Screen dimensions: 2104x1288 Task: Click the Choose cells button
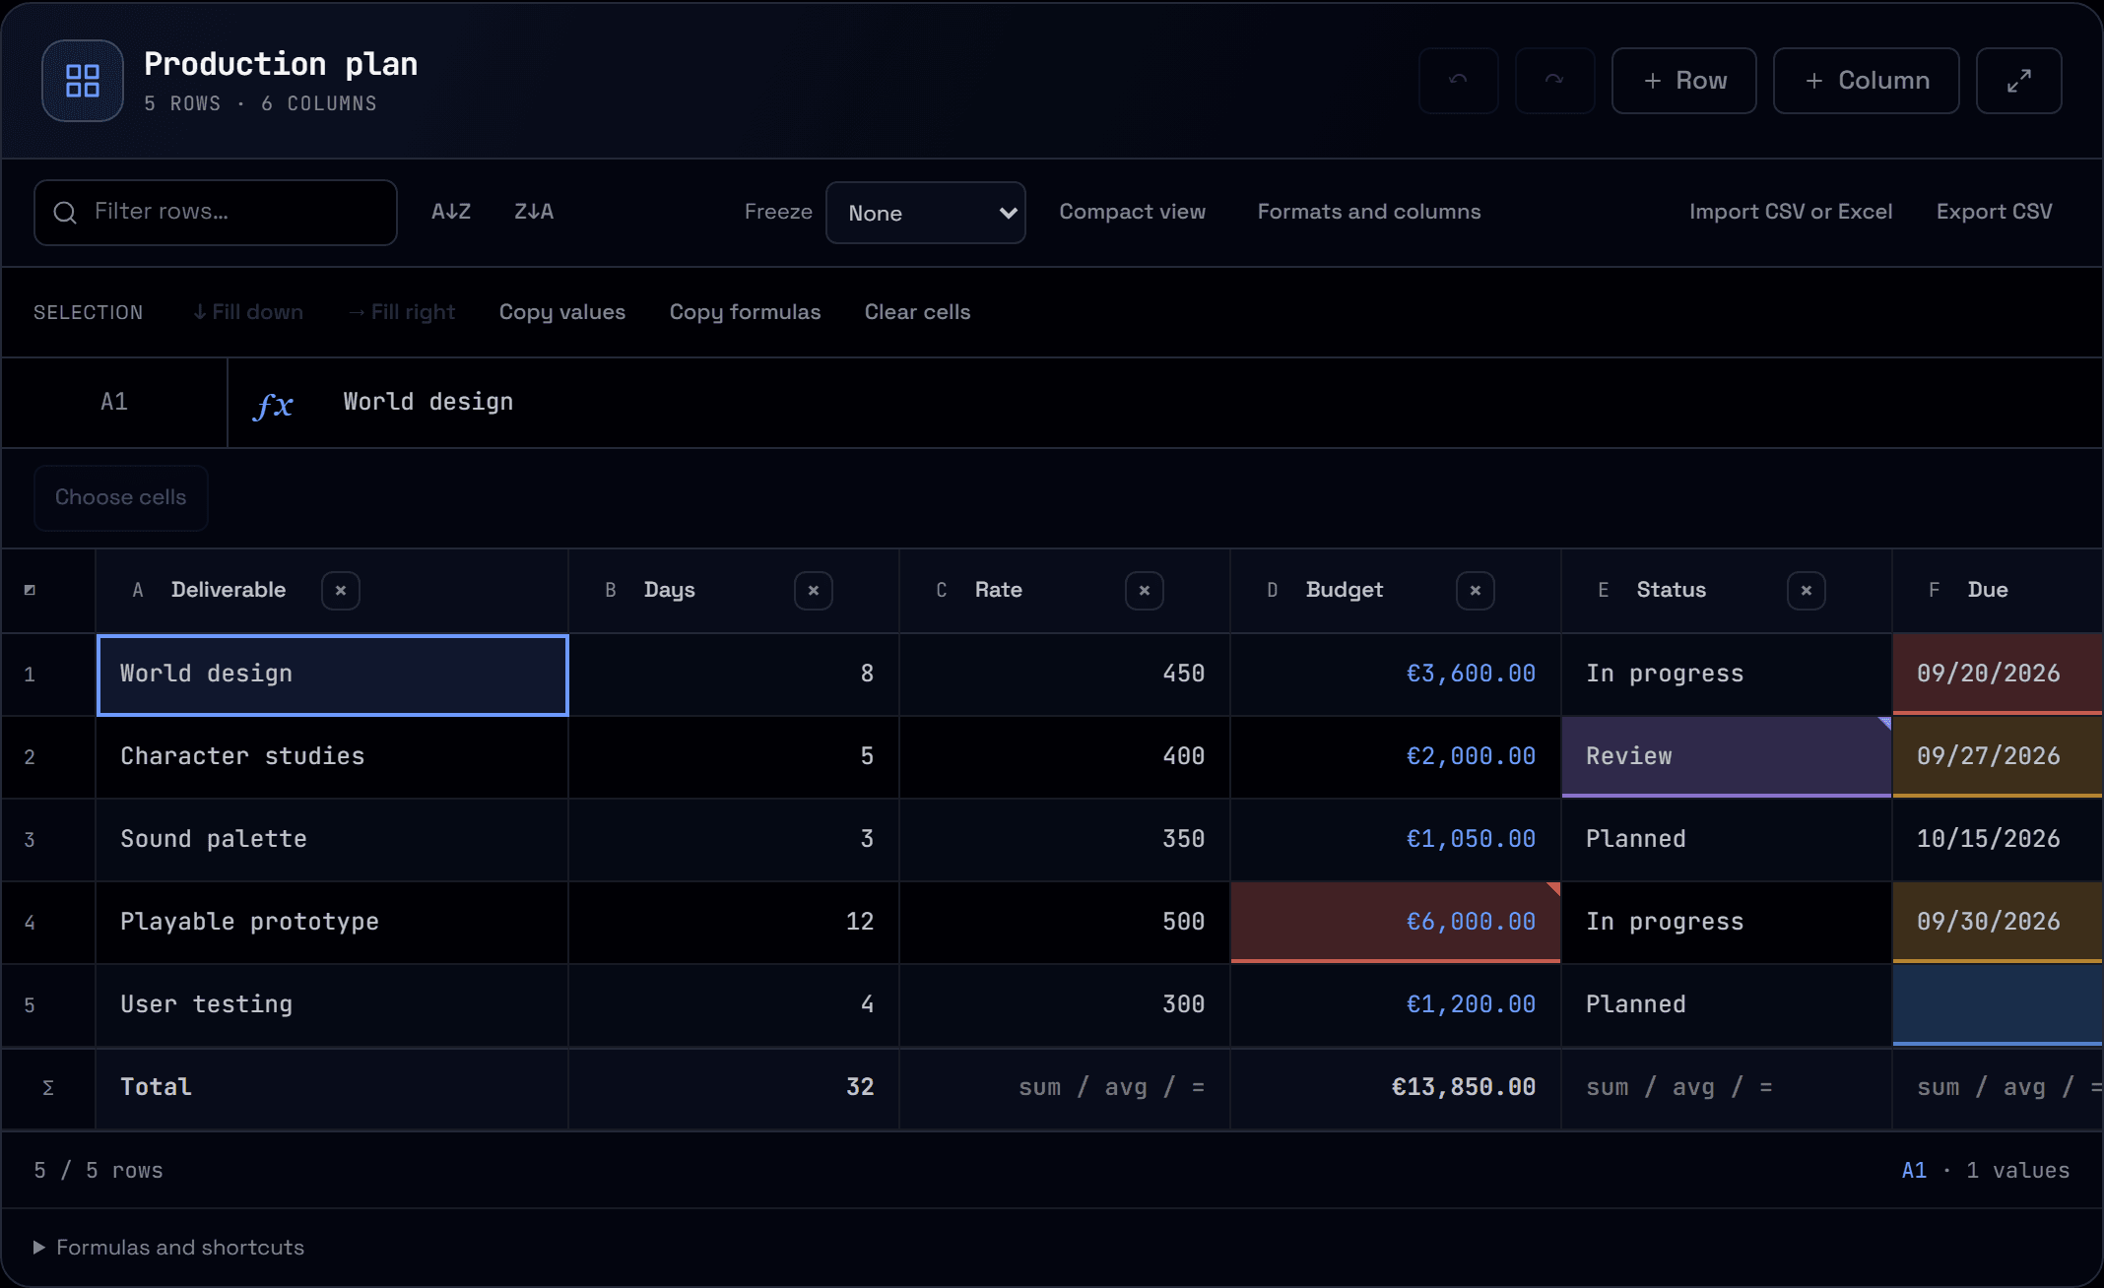tap(121, 498)
